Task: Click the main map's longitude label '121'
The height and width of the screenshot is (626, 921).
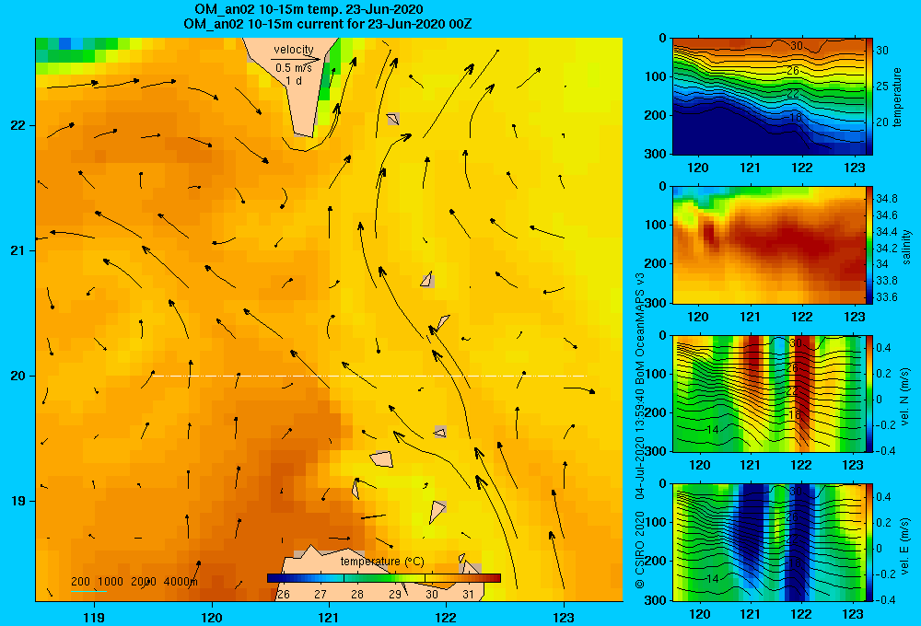Action: [329, 617]
